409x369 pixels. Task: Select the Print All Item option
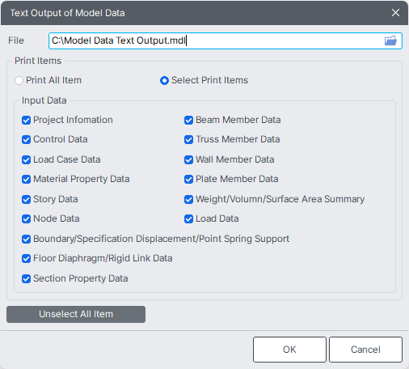pyautogui.click(x=19, y=80)
